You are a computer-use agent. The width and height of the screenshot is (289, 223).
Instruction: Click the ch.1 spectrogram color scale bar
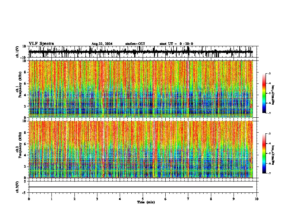tap(264, 93)
